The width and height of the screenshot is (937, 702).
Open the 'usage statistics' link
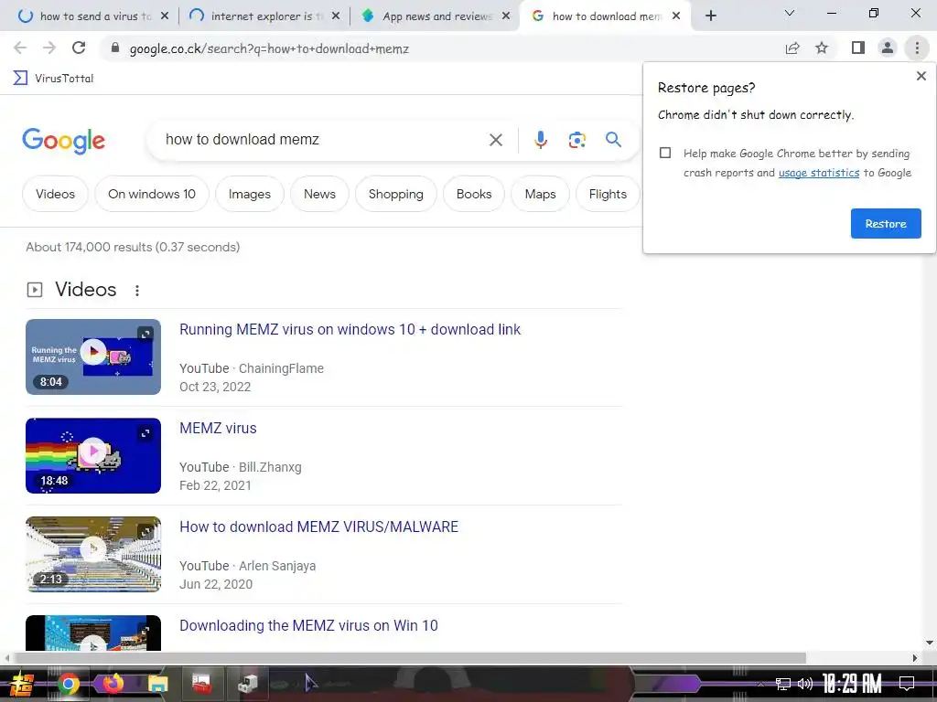(x=819, y=173)
